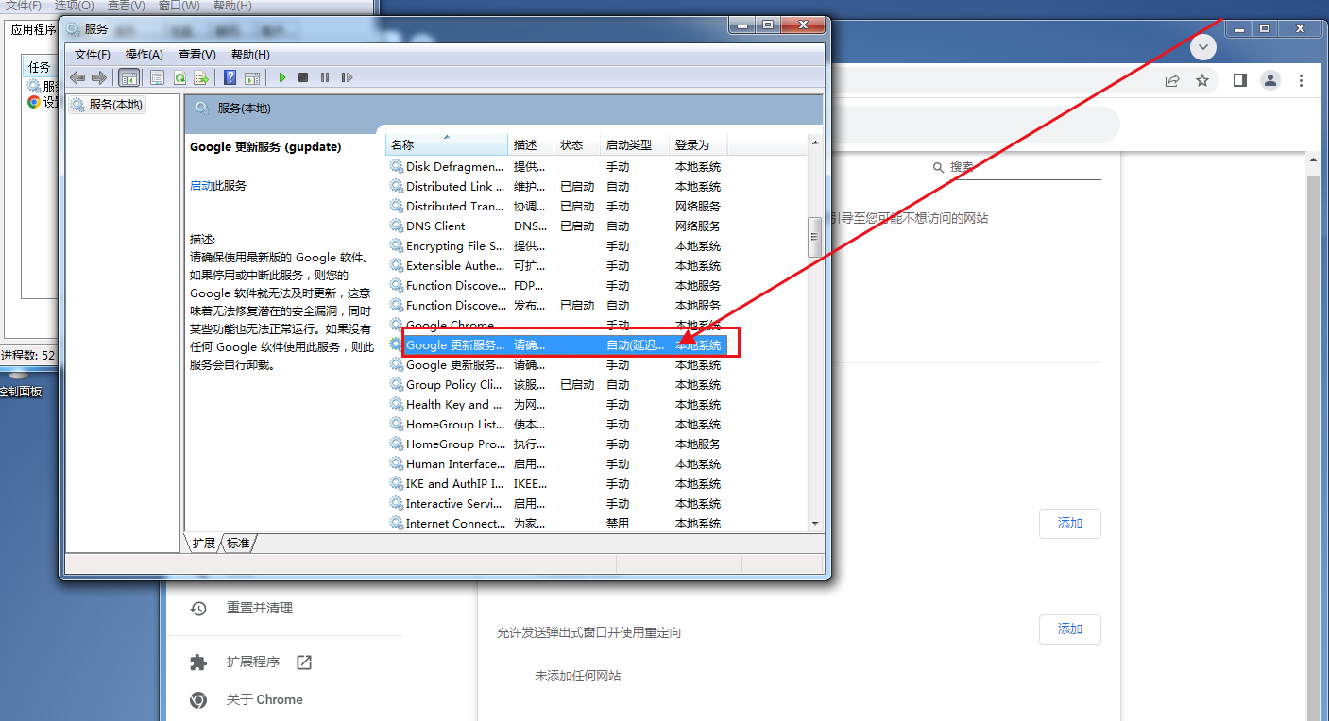Select IKE and AuthIP I... service row
Viewport: 1329px width, 721px height.
click(x=557, y=483)
